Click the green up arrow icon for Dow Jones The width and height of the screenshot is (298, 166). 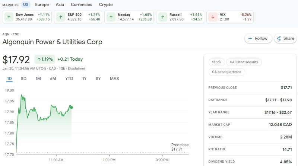(x=9, y=17)
